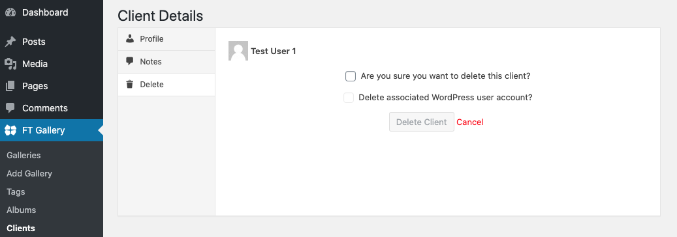Screen dimensions: 677x237
Task: Click the Comments speech bubble icon
Action: (x=10, y=107)
